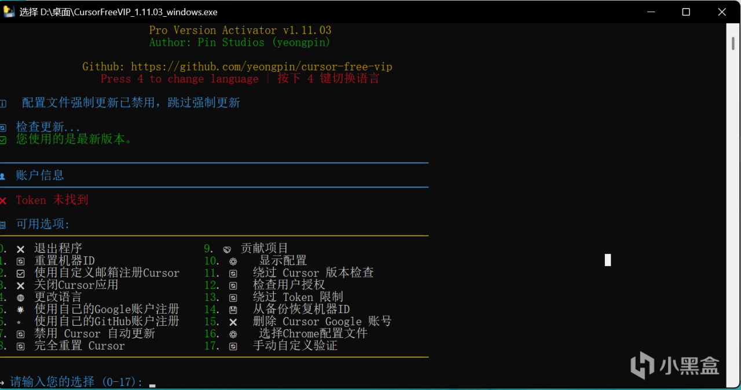Image resolution: width=741 pixels, height=390 pixels.
Task: Click the green check icon beside 您使用的是最新版本
Action: click(x=3, y=140)
